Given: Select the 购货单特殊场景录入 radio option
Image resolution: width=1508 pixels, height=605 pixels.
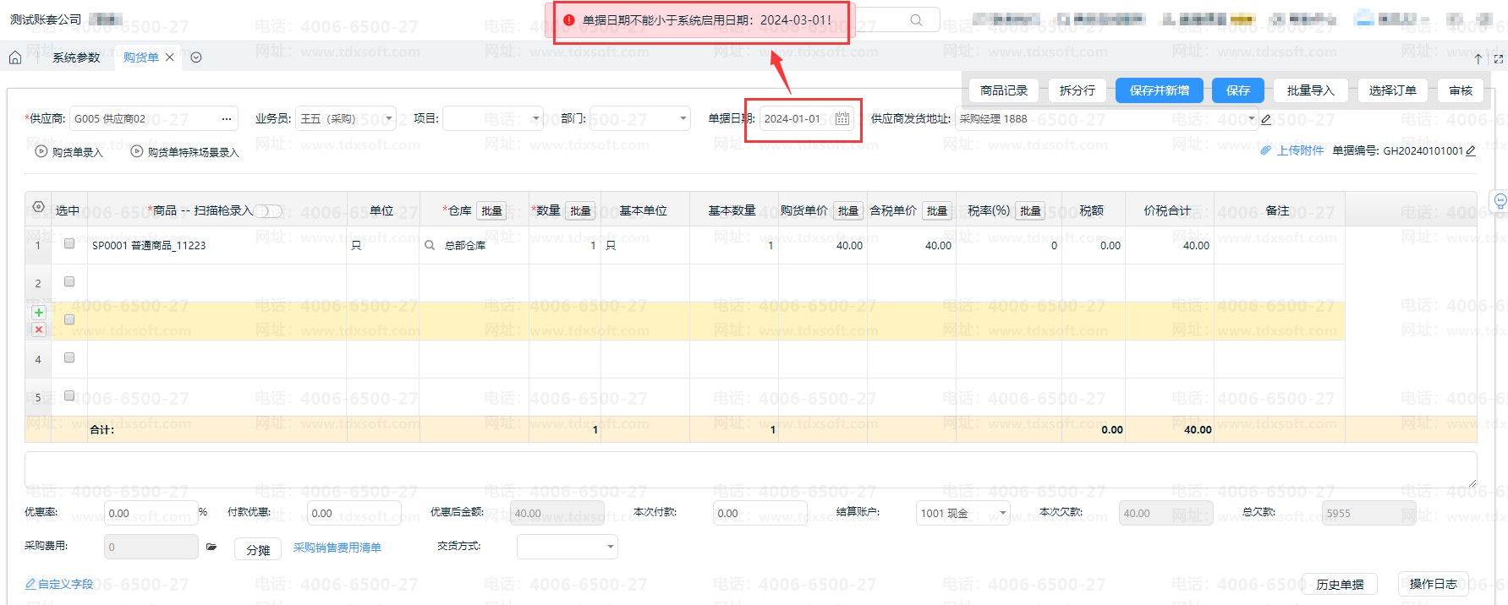Looking at the screenshot, I should click(137, 152).
